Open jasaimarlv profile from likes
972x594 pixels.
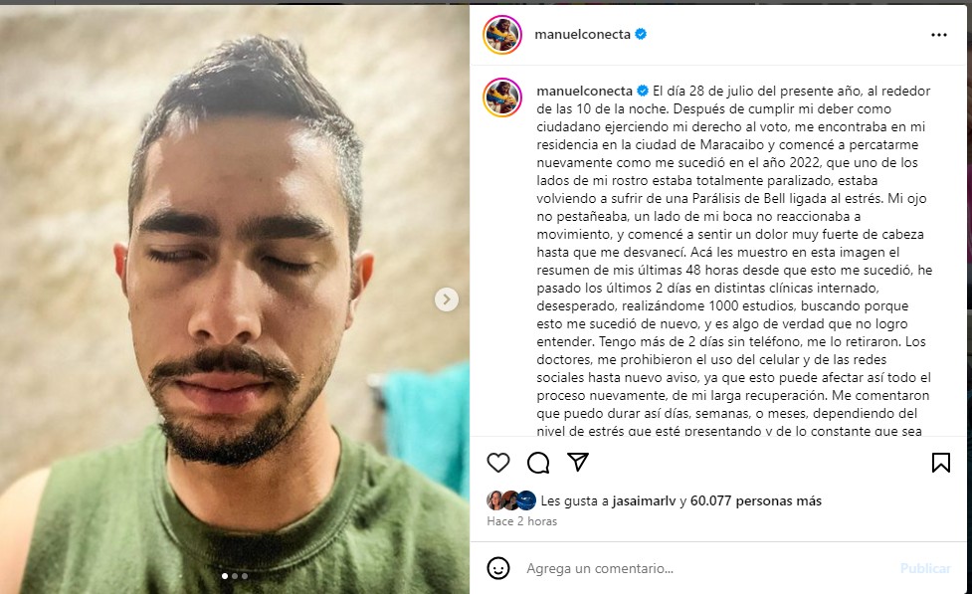pyautogui.click(x=644, y=501)
